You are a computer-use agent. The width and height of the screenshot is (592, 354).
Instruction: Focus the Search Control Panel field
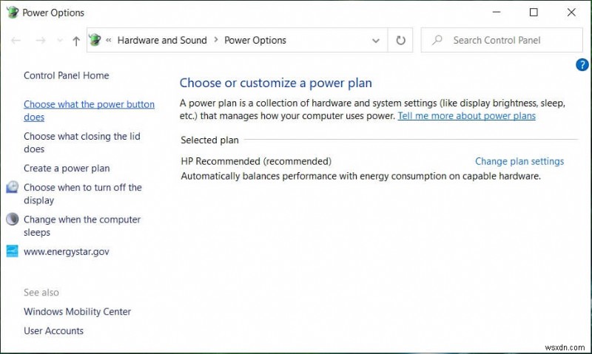(511, 41)
